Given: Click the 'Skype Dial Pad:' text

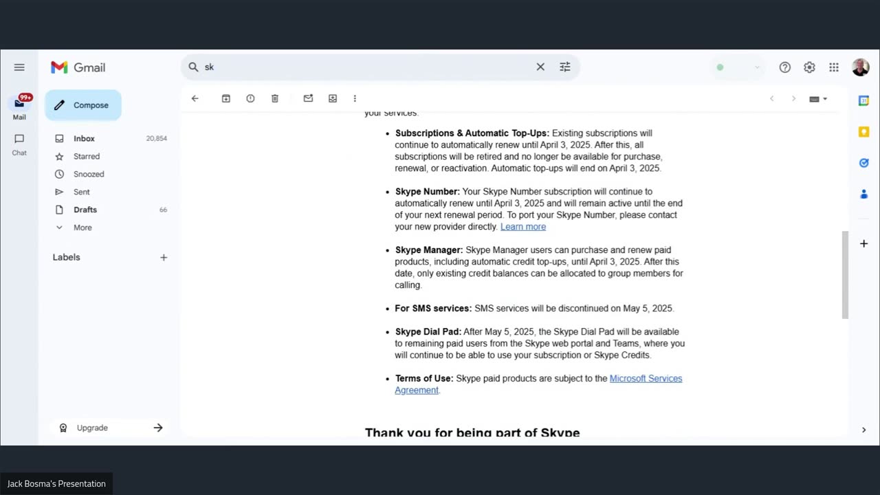Looking at the screenshot, I should click(428, 332).
